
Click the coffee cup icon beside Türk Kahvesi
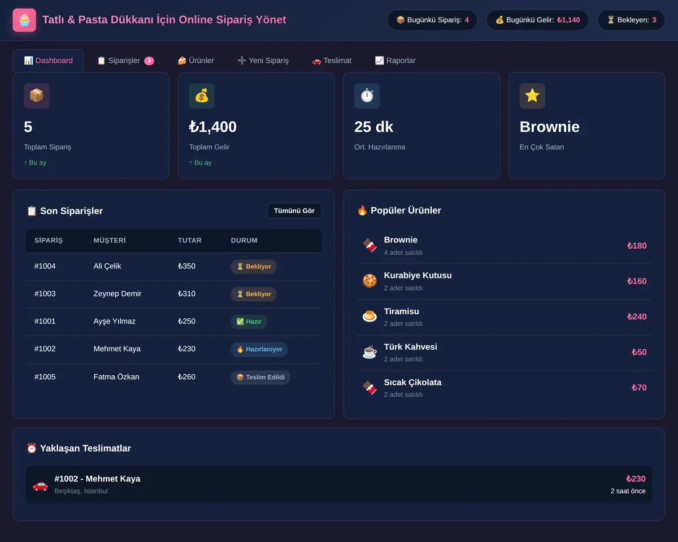[370, 352]
